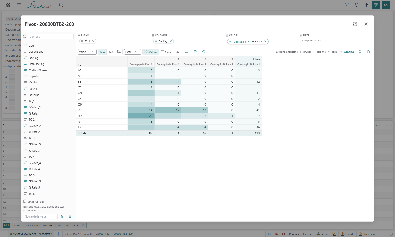This screenshot has height=237, width=395.
Task: Enable numeric sorting with the 123 sort toggle
Action: (x=111, y=52)
